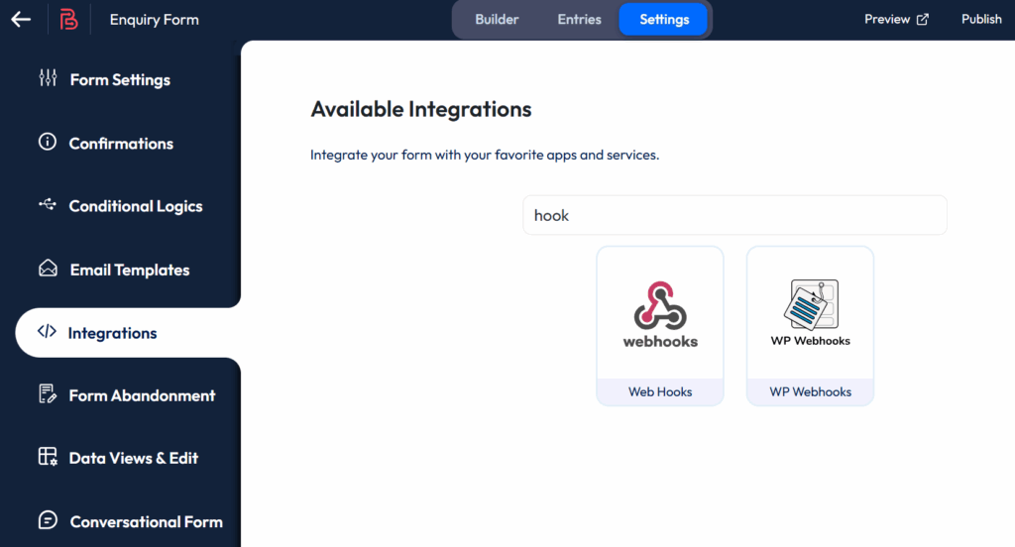Go back using the left arrow icon
1015x547 pixels.
21,20
